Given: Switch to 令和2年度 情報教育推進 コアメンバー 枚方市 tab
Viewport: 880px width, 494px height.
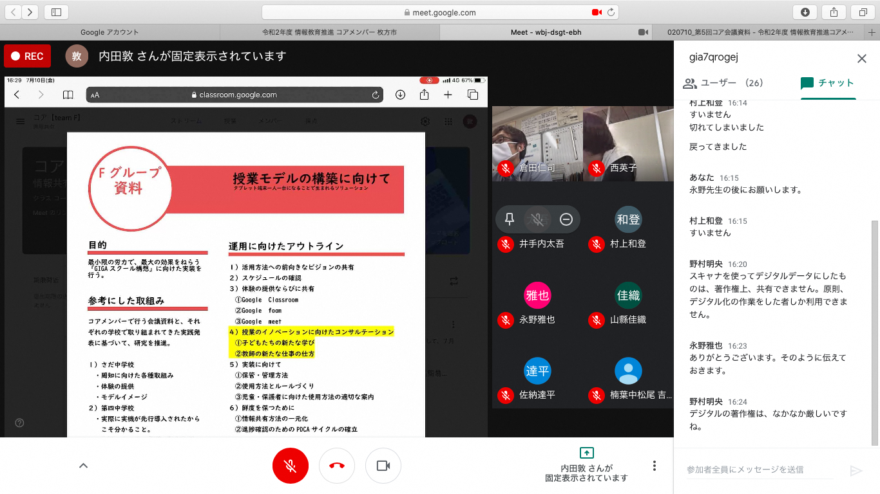Looking at the screenshot, I should coord(329,32).
